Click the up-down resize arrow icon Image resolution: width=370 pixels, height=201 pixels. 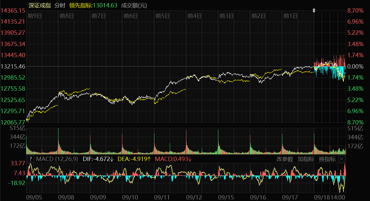[x=314, y=11]
